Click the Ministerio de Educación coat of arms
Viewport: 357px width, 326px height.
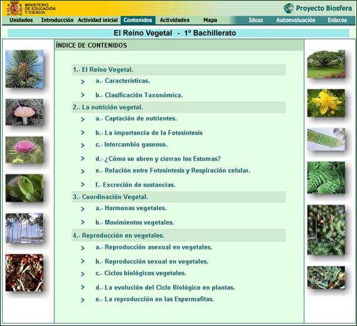click(x=14, y=8)
